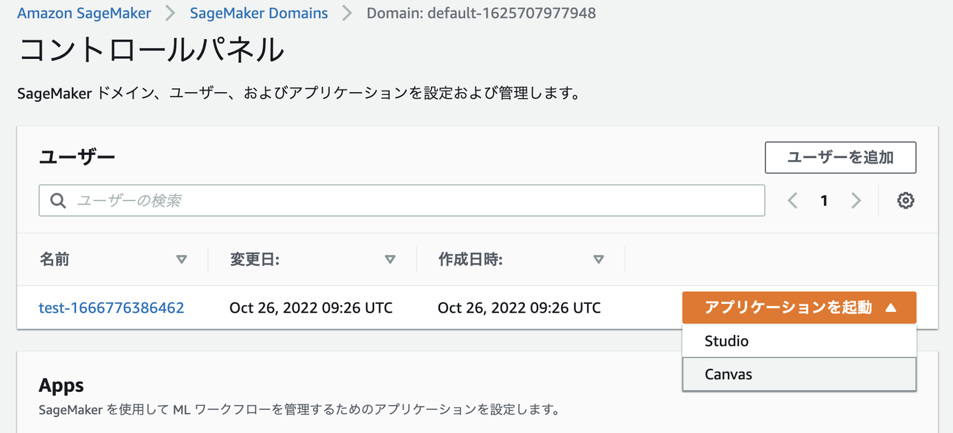Click the 作成日時 column header label

[x=470, y=260]
